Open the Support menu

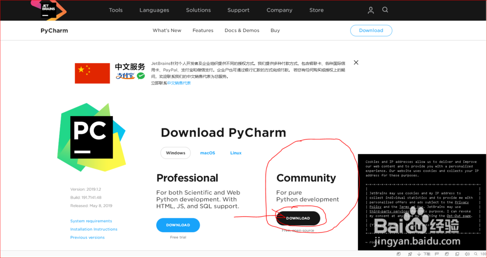pos(238,10)
